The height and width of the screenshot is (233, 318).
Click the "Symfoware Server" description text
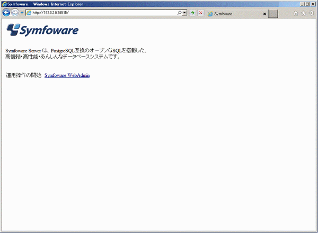(x=76, y=53)
